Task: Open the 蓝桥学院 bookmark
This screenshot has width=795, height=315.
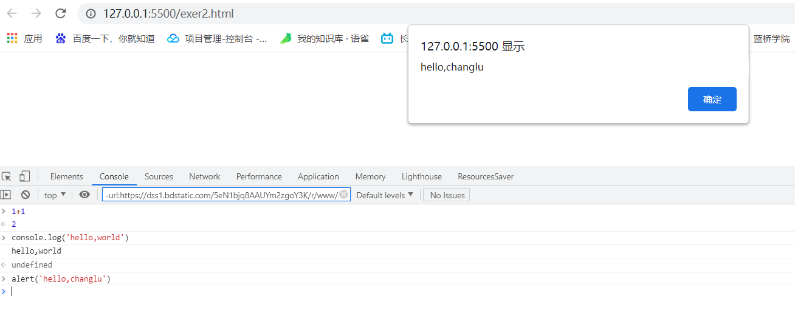Action: pyautogui.click(x=771, y=38)
